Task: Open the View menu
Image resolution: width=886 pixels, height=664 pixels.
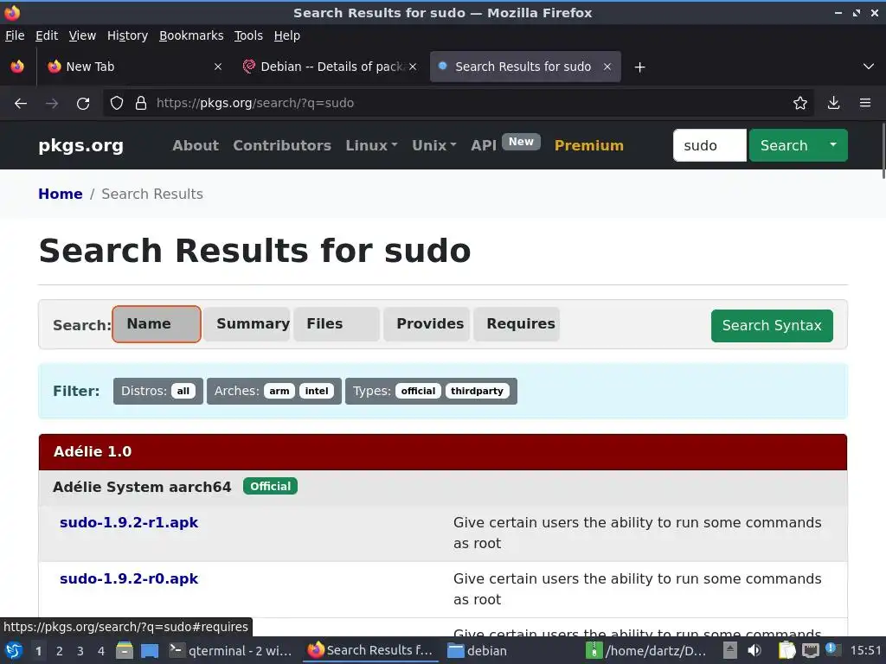Action: [x=82, y=35]
